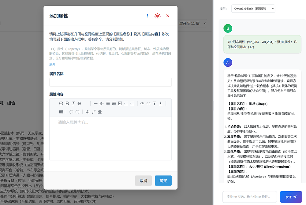
Task: Insert a horizontal divider line
Action: (95, 103)
